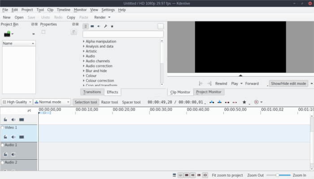
Task: Select Video 1 track radio indicator
Action: tap(2, 127)
